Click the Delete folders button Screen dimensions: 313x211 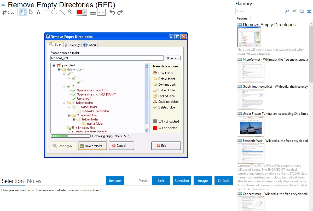click(x=92, y=146)
